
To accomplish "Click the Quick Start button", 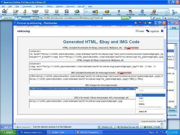I will [x=8, y=18].
